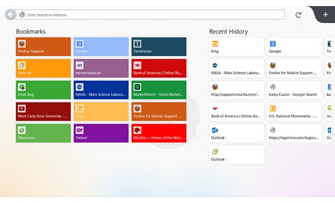This screenshot has width=335, height=203.
Task: Open the Techmeme bookmark tile
Action: point(159,47)
